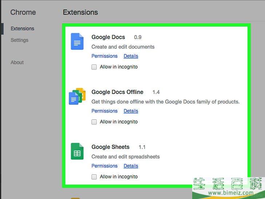The width and height of the screenshot is (265, 199).
Task: Open the Settings section in sidebar
Action: (x=19, y=40)
